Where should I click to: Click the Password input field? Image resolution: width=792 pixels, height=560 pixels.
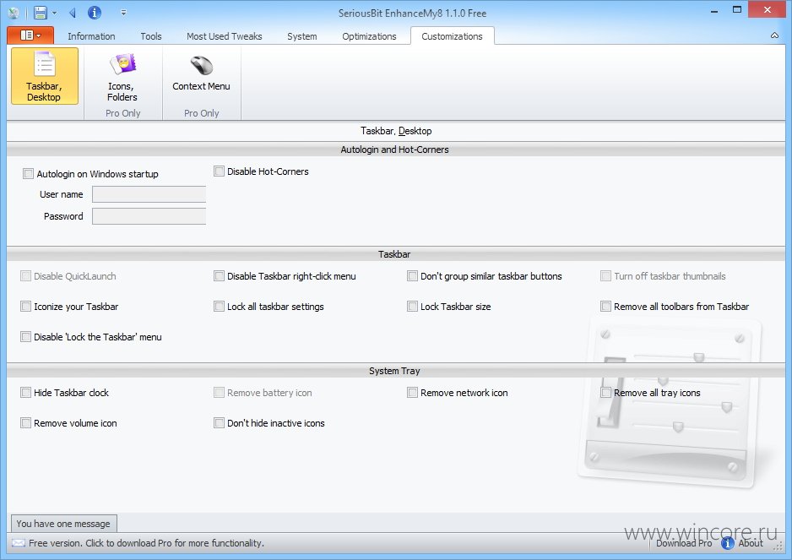[x=149, y=216]
